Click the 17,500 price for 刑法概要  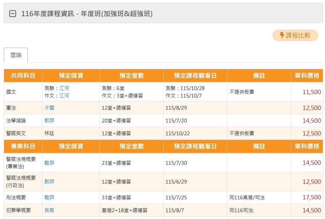click(312, 197)
